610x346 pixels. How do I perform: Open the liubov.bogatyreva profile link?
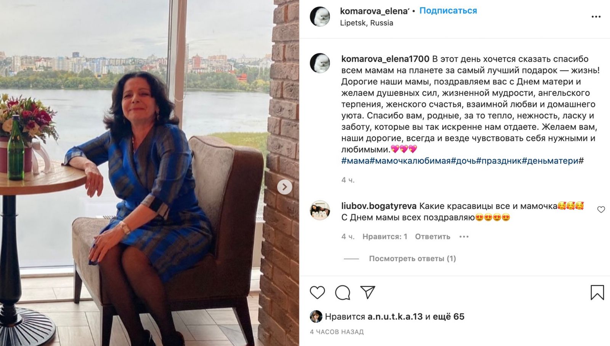tap(379, 206)
